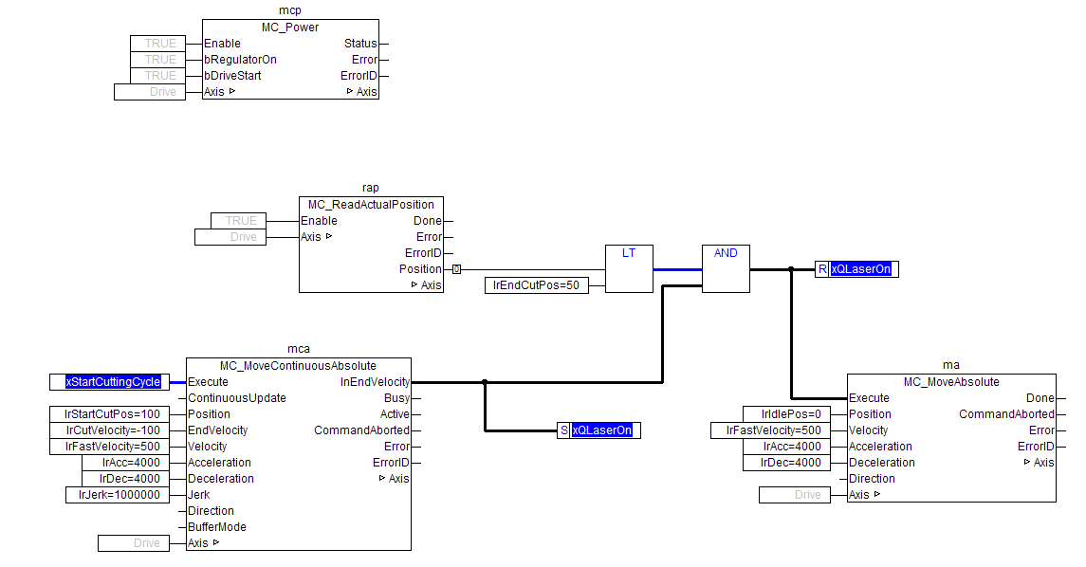Select the TRUE input on MC_Power bDriveStart

(x=160, y=76)
